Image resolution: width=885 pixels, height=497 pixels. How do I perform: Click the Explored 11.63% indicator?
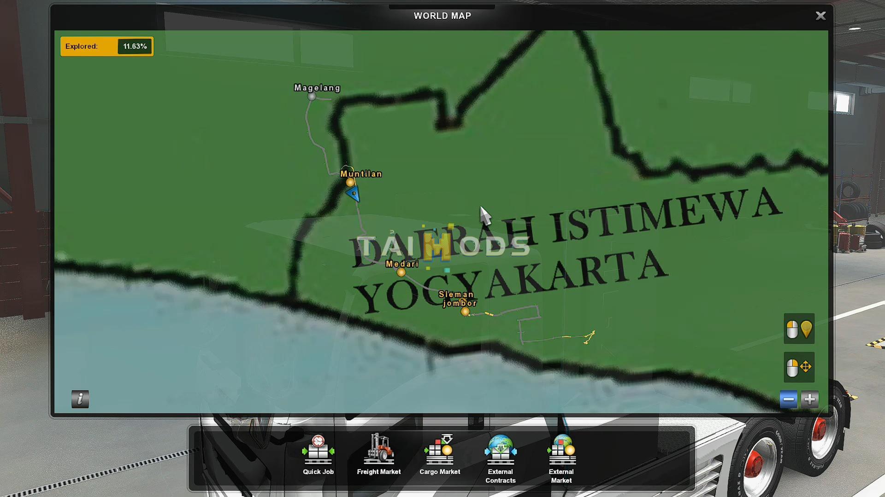pyautogui.click(x=107, y=46)
